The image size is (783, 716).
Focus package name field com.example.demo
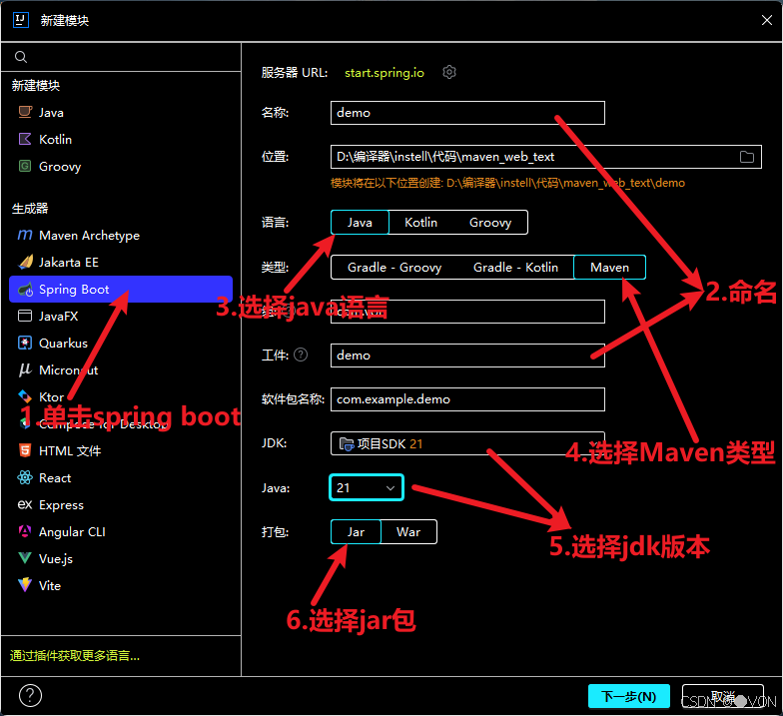[467, 399]
